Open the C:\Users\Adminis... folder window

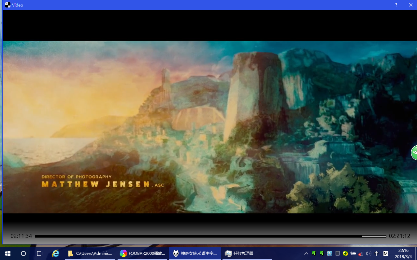tap(90, 253)
